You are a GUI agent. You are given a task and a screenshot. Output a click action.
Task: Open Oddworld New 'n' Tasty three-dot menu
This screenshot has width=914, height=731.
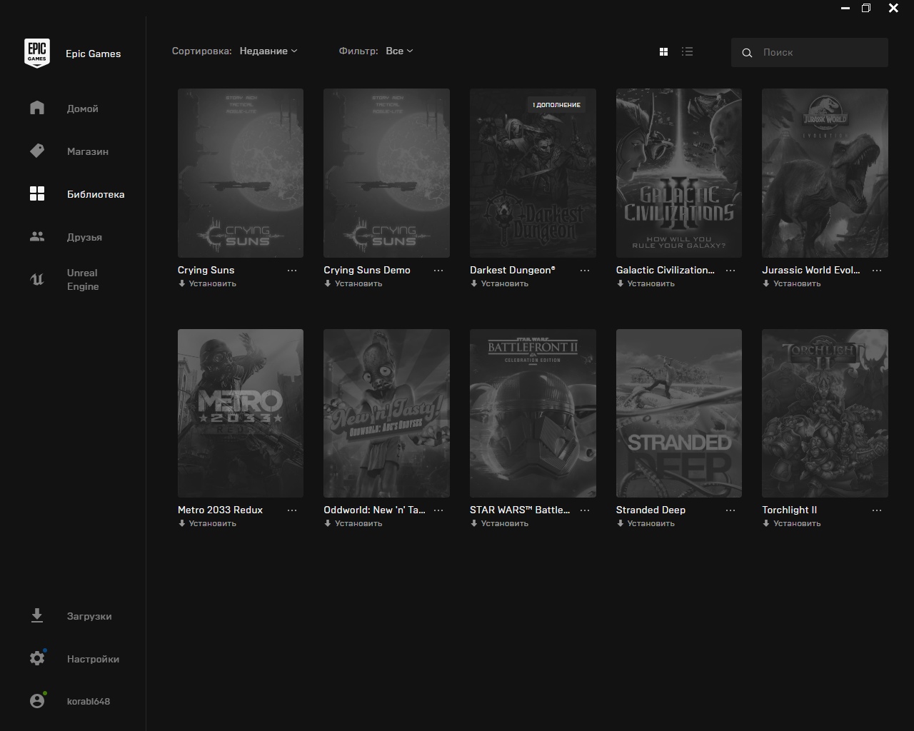click(x=438, y=510)
